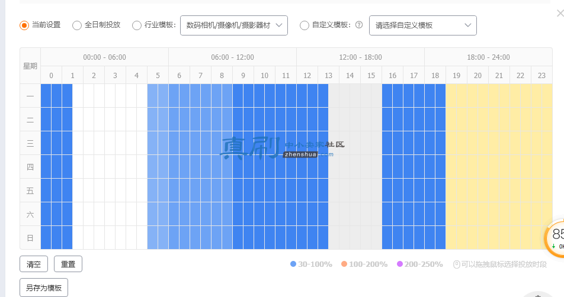Image resolution: width=564 pixels, height=297 pixels.
Task: Click hour 12 column header
Action: (x=307, y=75)
